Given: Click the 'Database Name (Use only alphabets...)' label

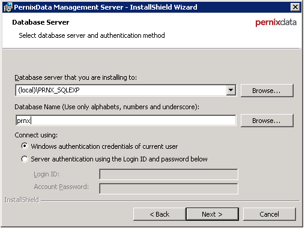Looking at the screenshot, I should tap(107, 107).
